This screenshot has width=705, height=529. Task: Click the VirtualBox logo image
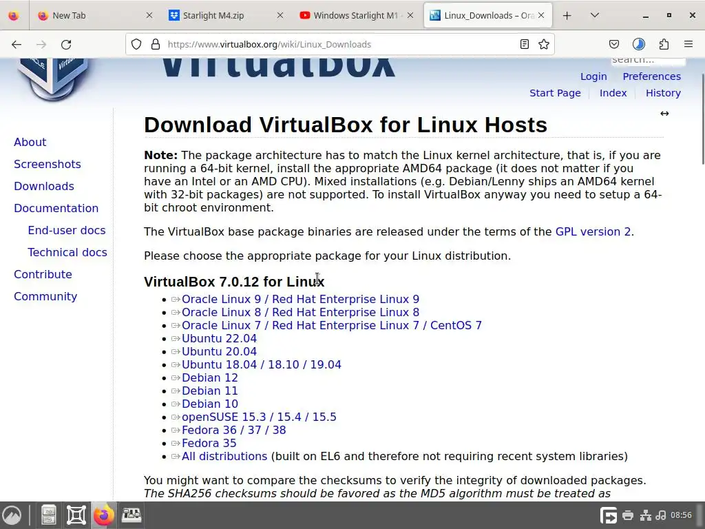coord(52,79)
